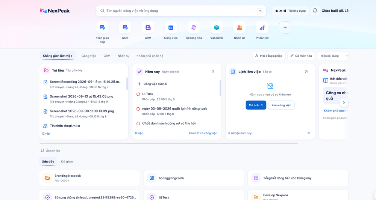Click the Cá nhân hóa button
376x200 pixels.
[x=301, y=56]
